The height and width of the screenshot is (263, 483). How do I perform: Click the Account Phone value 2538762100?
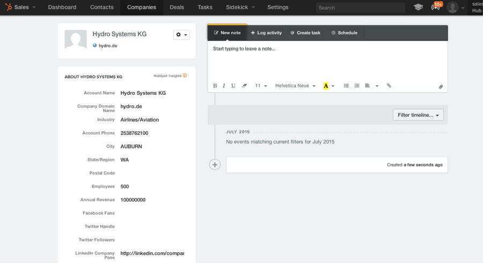click(x=134, y=133)
